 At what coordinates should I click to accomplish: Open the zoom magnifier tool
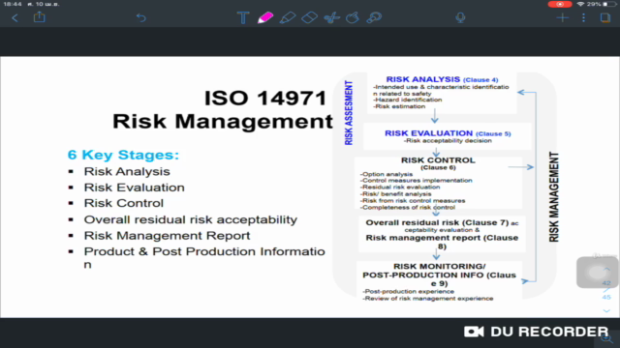coord(374,17)
